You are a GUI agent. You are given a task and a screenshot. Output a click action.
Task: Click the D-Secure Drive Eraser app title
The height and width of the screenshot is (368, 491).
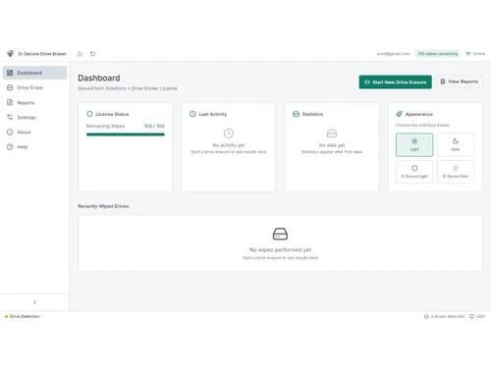coord(42,54)
